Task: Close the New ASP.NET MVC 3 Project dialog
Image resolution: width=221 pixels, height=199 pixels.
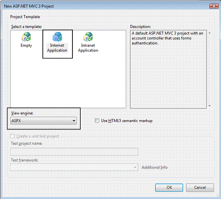Action: 214,6
